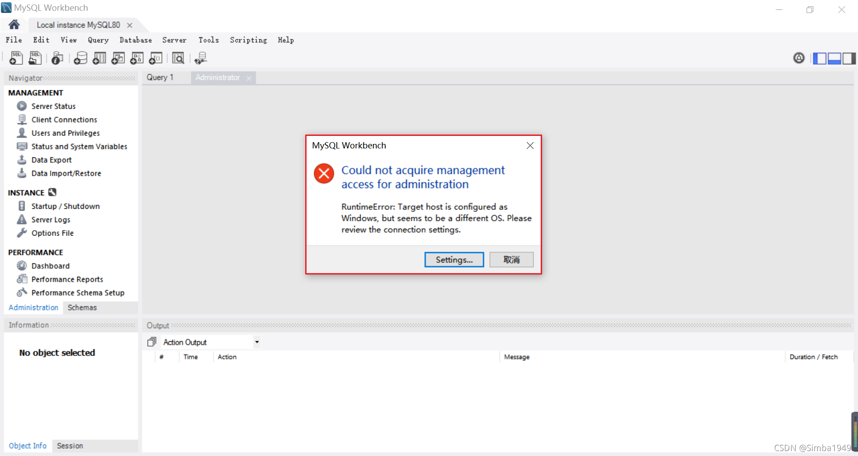The height and width of the screenshot is (456, 858).
Task: Switch to Schemas navigator tab
Action: tap(82, 308)
